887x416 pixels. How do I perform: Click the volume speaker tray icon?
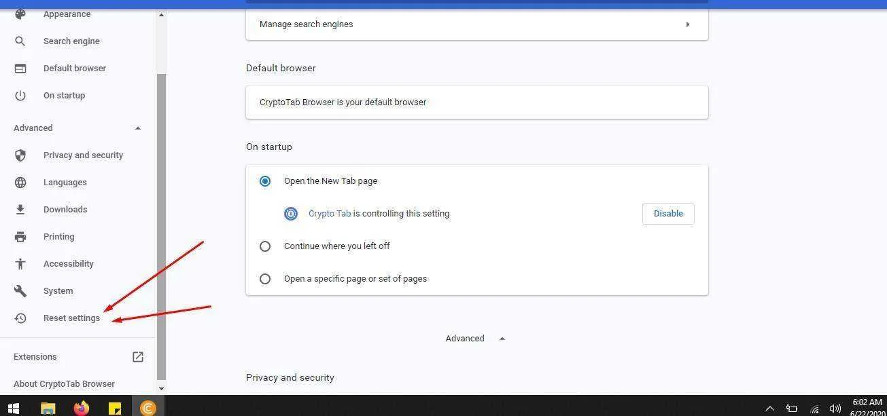(835, 409)
